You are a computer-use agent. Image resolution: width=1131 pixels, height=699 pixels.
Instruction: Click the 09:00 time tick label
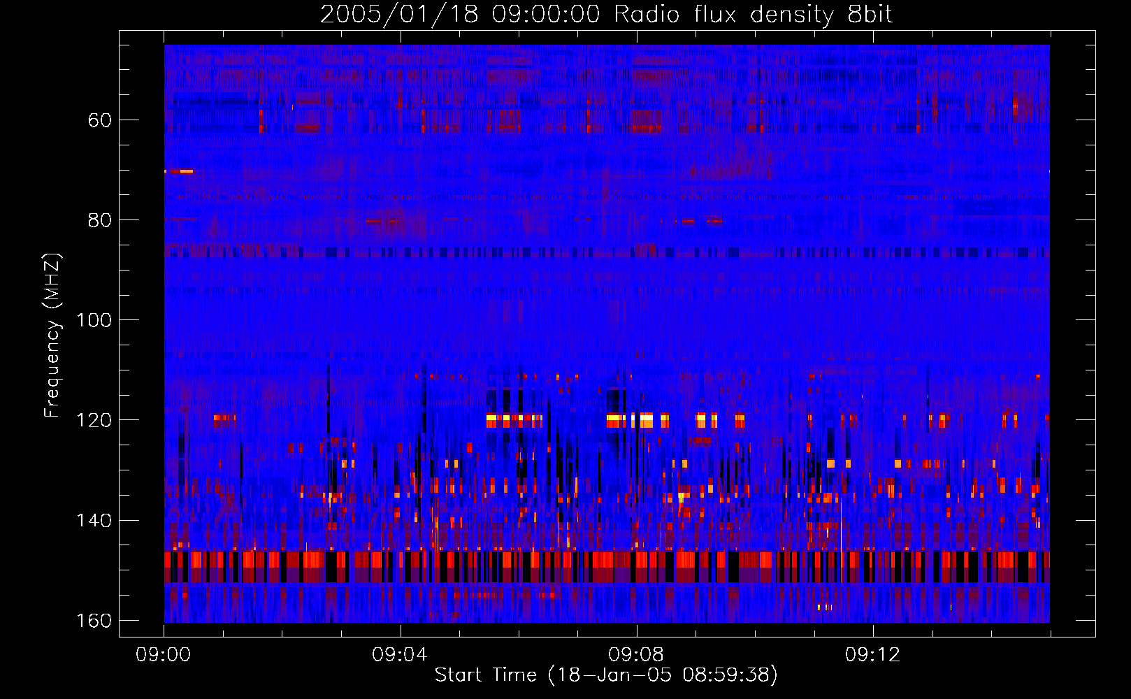click(x=164, y=655)
